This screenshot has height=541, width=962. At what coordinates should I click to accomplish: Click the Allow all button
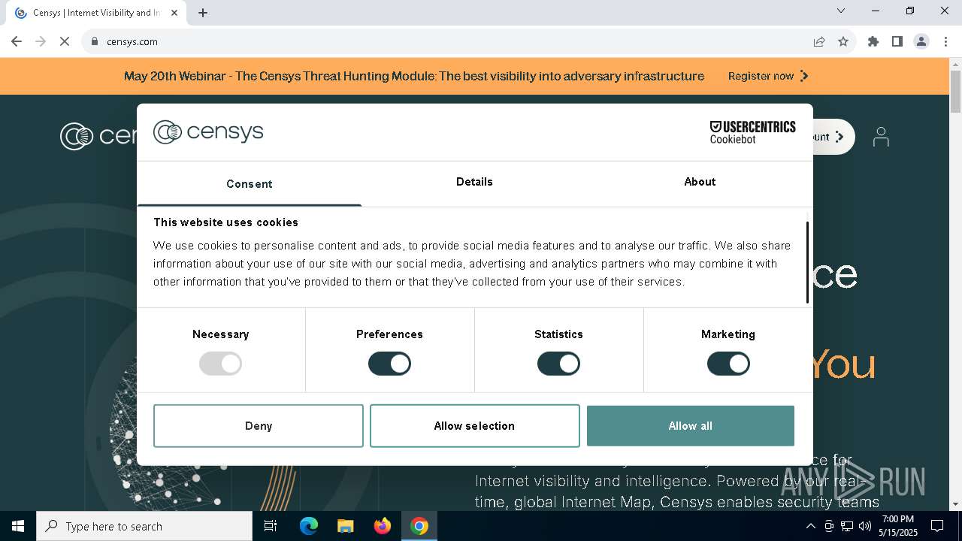(x=691, y=426)
